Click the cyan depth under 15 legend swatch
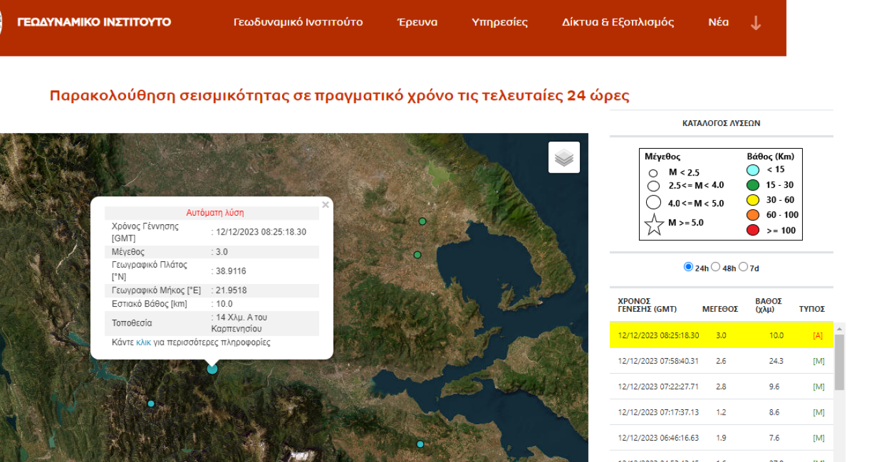The height and width of the screenshot is (462, 884). tap(753, 170)
